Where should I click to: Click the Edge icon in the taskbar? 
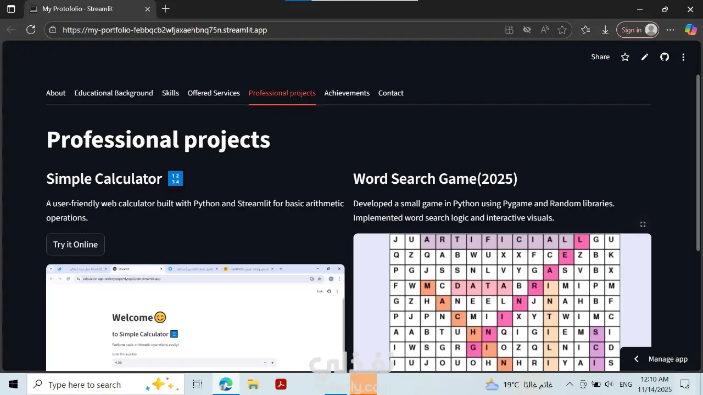[x=226, y=384]
